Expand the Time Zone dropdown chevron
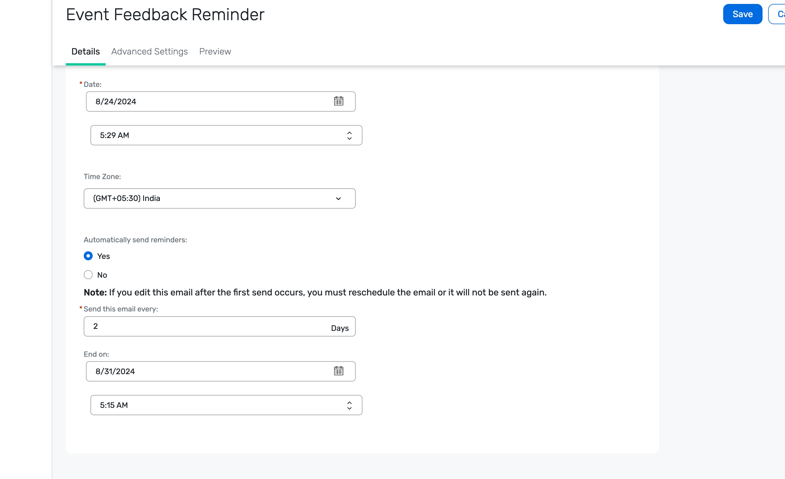The width and height of the screenshot is (785, 479). click(338, 198)
